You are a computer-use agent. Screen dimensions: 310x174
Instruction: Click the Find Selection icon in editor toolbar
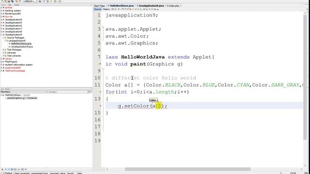122,9
